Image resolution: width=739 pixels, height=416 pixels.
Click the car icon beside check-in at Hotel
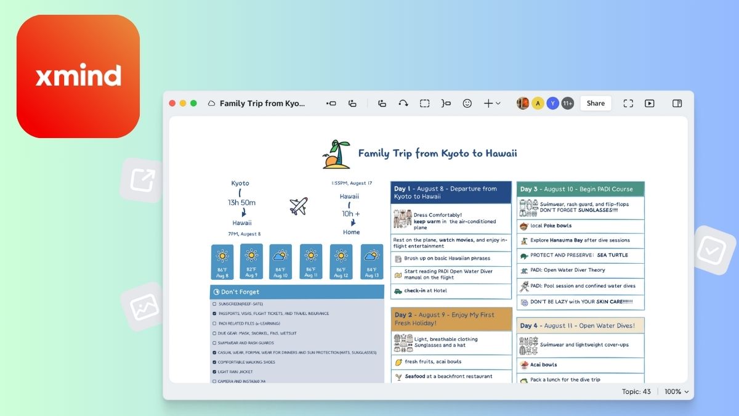point(398,291)
